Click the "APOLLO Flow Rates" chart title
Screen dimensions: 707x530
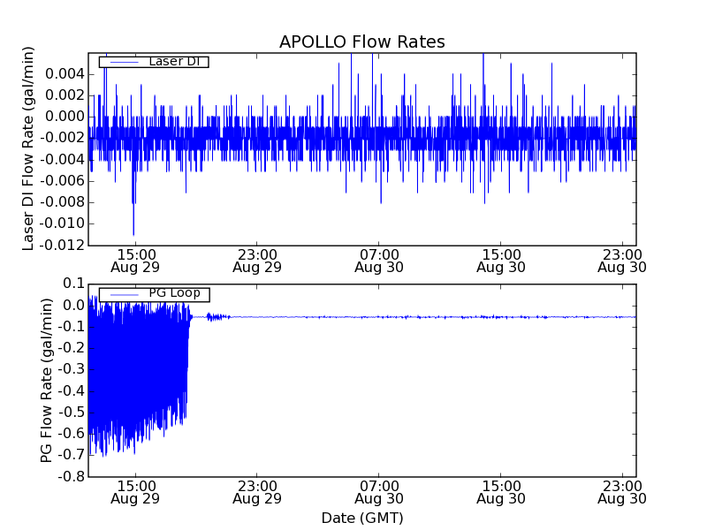pos(362,42)
